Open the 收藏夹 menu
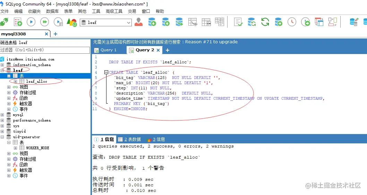Image resolution: width=367 pixels, height=195 pixels. pyautogui.click(x=34, y=11)
